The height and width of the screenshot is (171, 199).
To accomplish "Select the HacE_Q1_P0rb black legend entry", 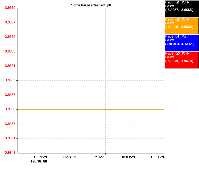I will pyautogui.click(x=182, y=9).
